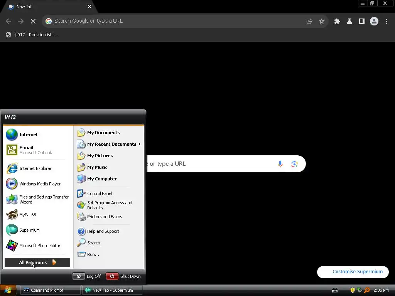Launch the Windows Media Player icon

click(x=12, y=184)
